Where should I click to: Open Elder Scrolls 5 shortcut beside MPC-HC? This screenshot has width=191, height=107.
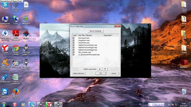click(x=26, y=64)
